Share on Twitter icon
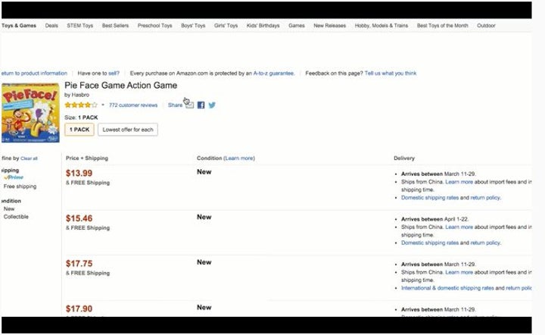The height and width of the screenshot is (335, 545). [212, 105]
